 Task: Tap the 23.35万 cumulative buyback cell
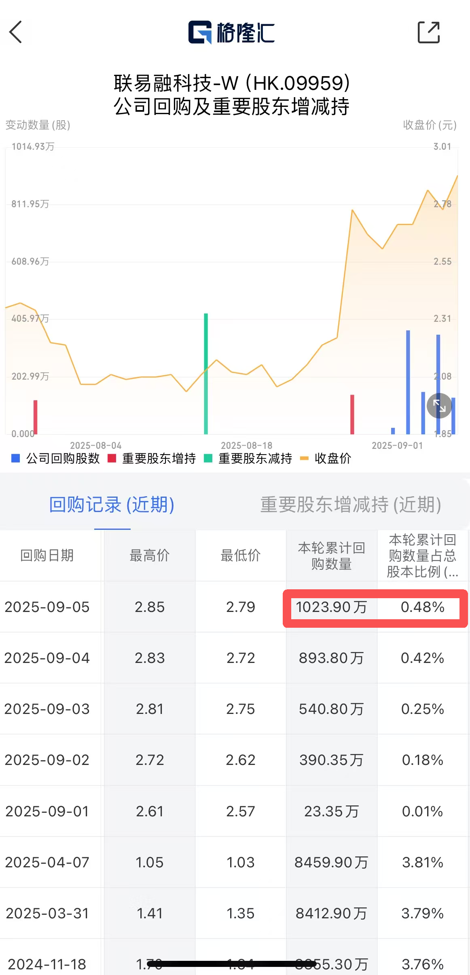332,811
